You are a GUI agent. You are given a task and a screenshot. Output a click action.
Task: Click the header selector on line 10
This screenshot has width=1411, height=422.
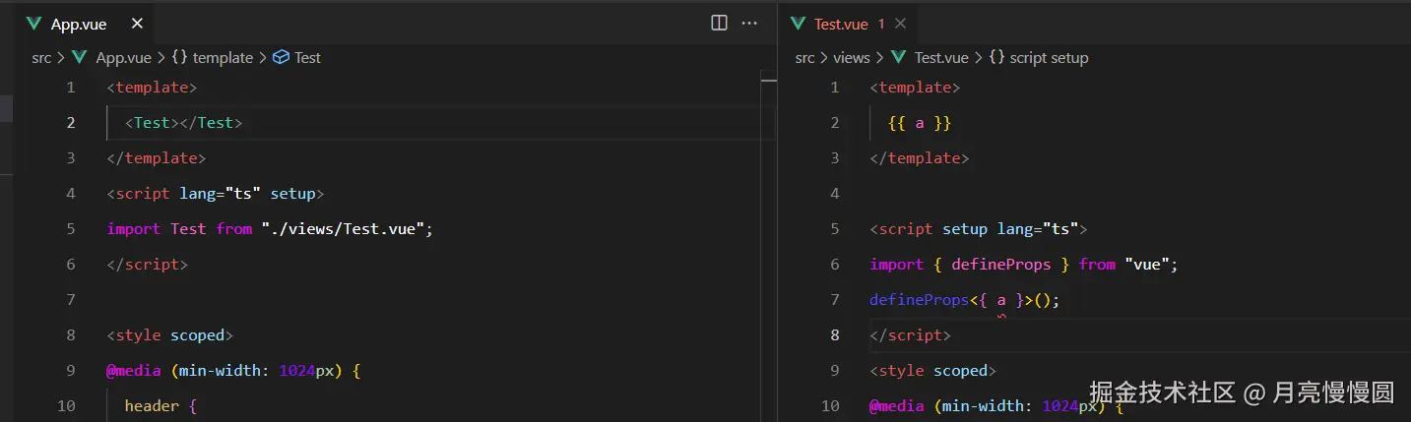point(152,406)
